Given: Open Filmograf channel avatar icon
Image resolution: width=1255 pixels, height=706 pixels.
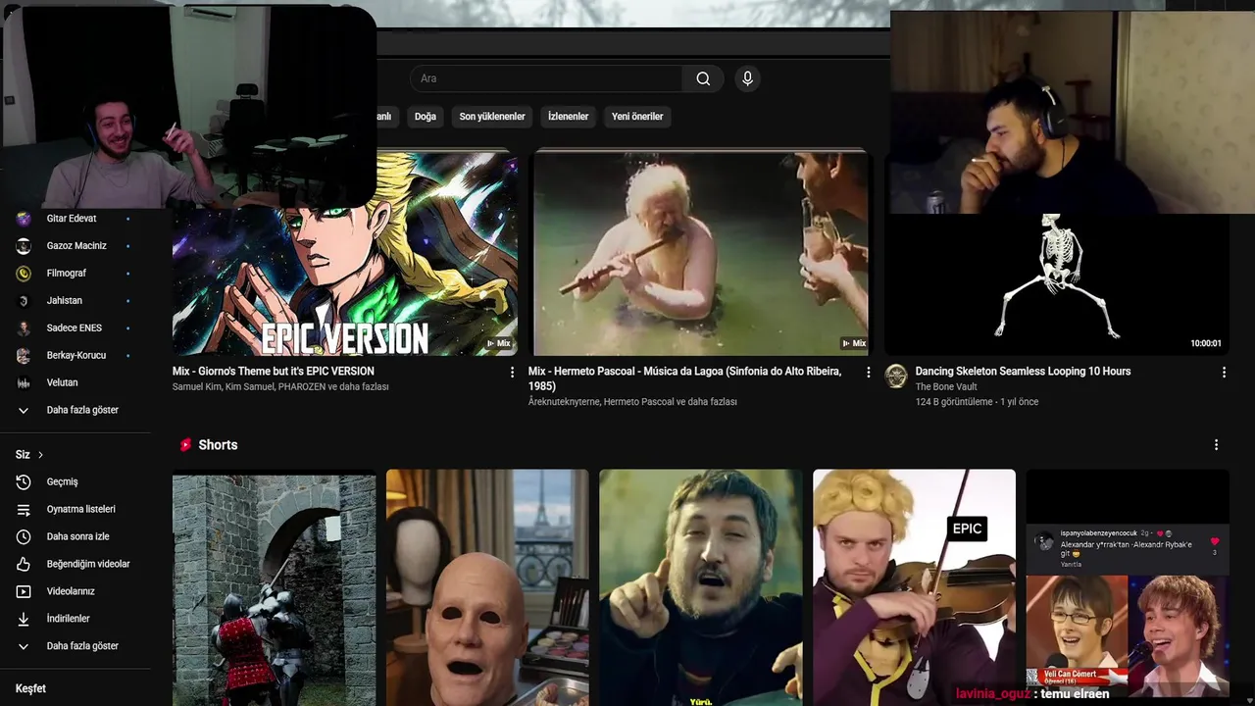Looking at the screenshot, I should point(24,274).
